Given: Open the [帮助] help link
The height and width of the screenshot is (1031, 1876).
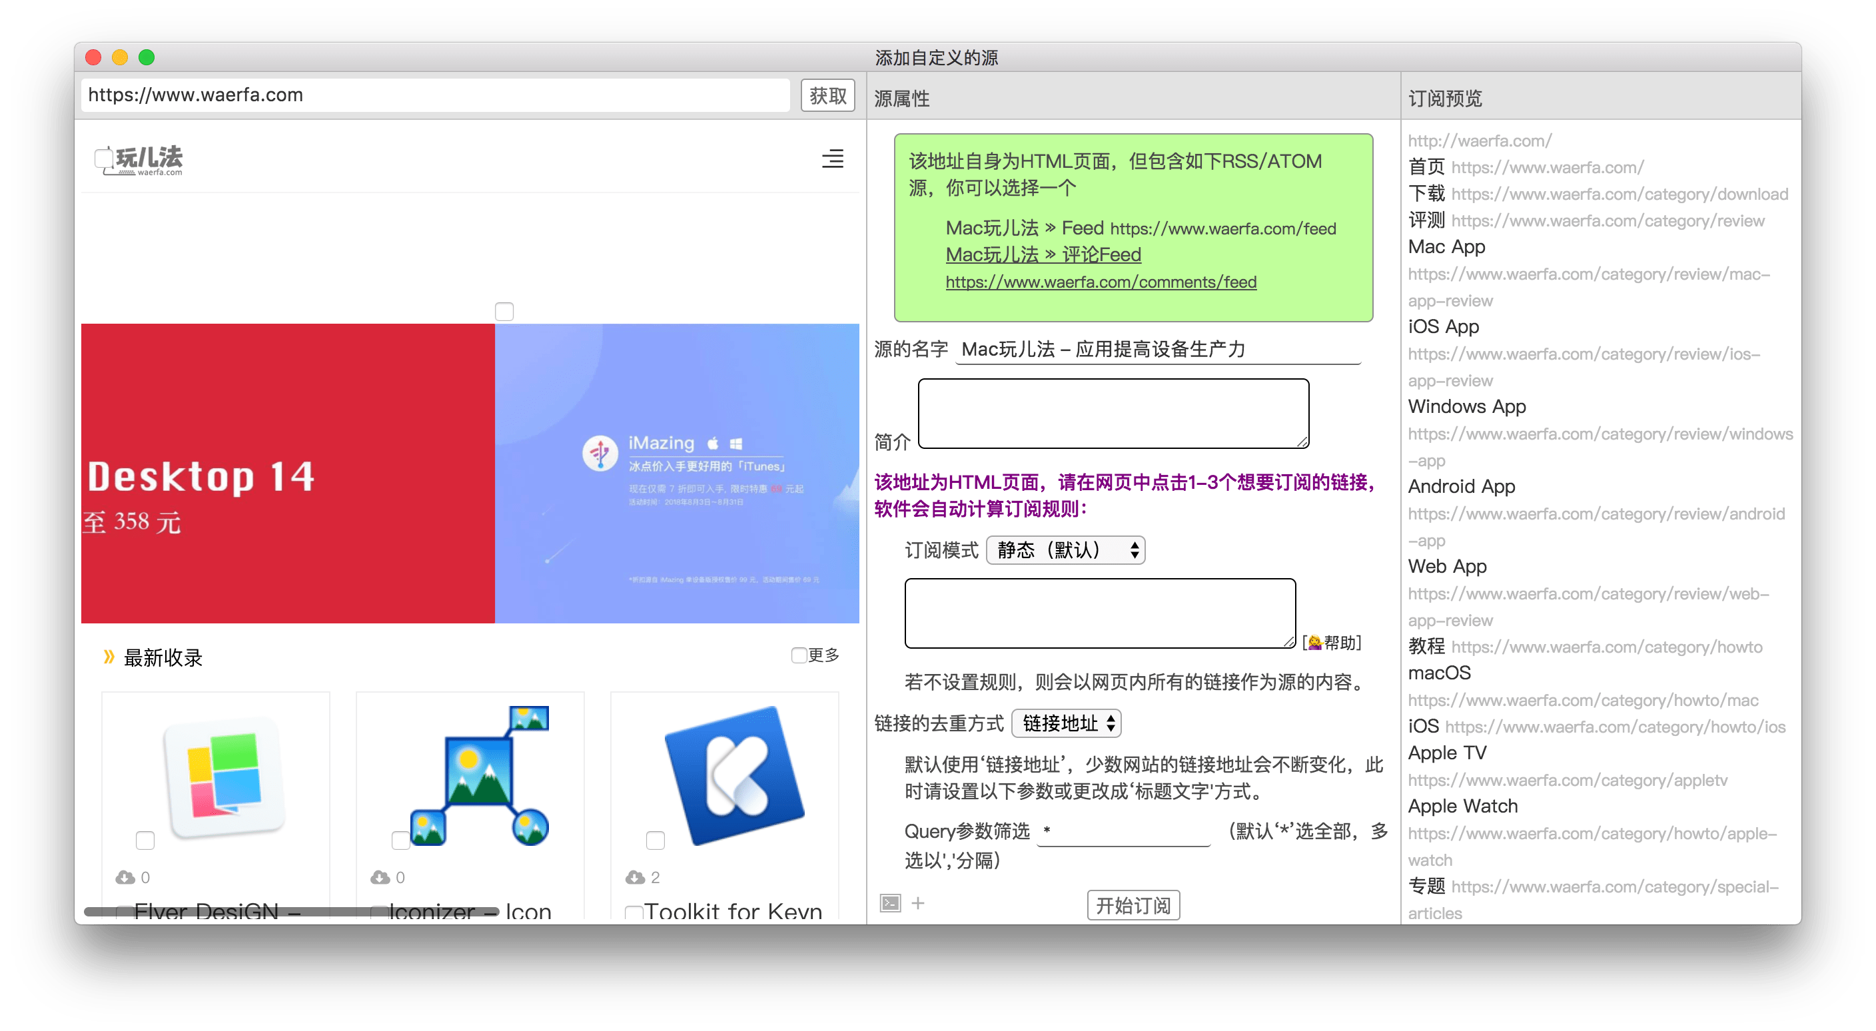Looking at the screenshot, I should [1331, 642].
